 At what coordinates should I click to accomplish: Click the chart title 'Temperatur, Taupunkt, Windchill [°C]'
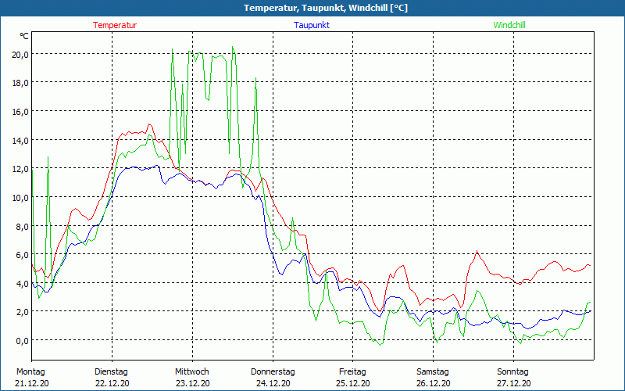click(x=314, y=8)
